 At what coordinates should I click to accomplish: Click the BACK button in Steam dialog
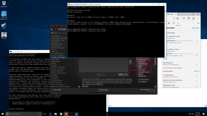pyautogui.click(x=99, y=75)
